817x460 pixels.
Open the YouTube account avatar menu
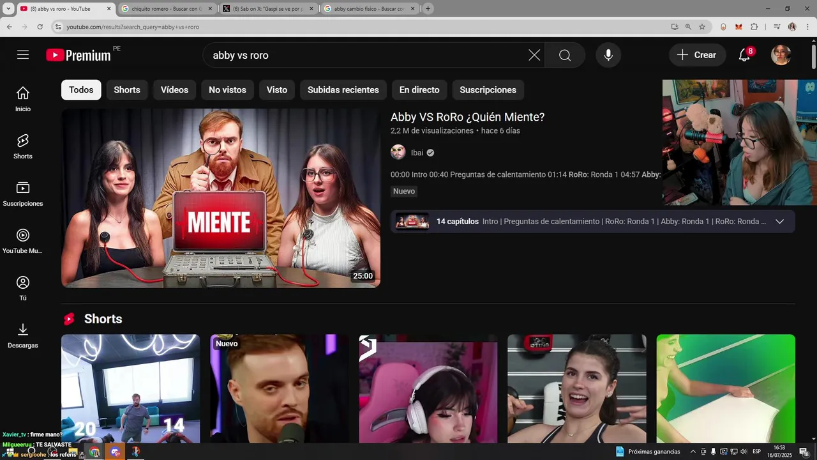pyautogui.click(x=781, y=55)
